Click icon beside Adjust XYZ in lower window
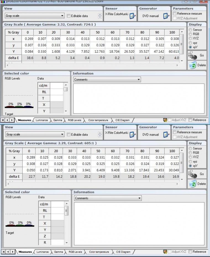This screenshot has height=257, width=210. 165,251
